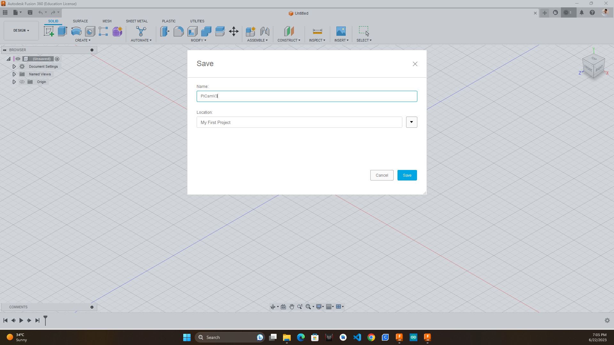Click the Offset Plane Construct icon
614x345 pixels.
pos(289,31)
